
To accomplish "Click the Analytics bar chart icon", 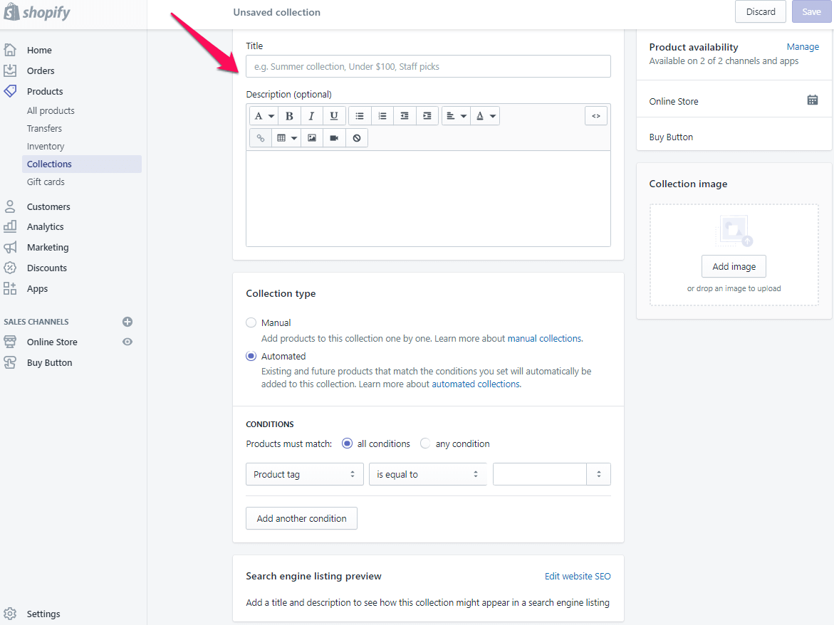I will 10,226.
